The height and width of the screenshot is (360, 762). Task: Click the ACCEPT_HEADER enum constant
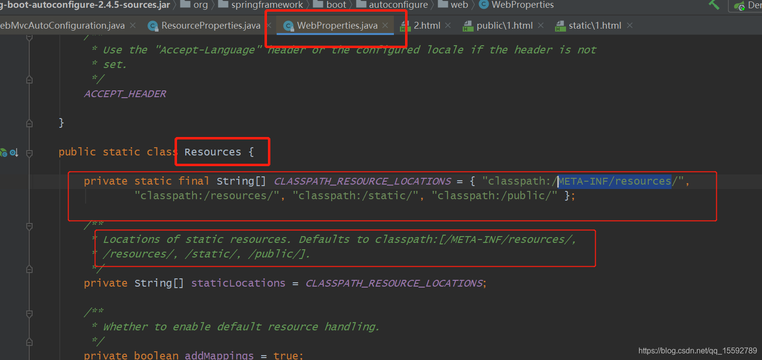[125, 94]
